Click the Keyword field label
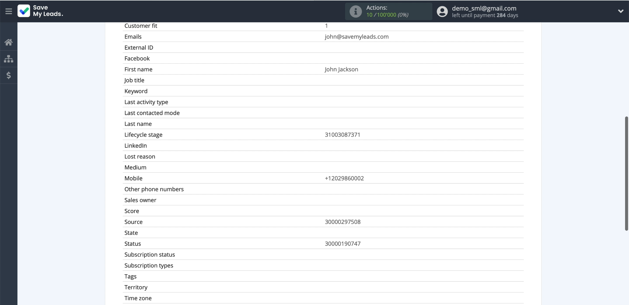Screen dimensions: 629x305 [x=136, y=91]
